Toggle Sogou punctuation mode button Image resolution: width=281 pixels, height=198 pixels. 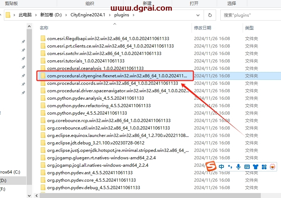(230, 166)
